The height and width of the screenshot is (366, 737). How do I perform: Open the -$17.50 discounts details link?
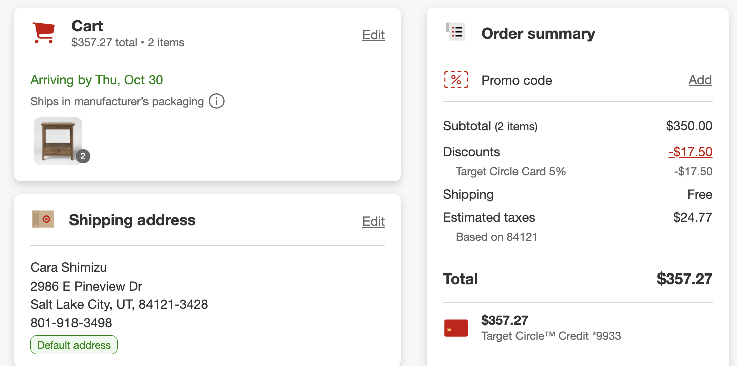[690, 152]
